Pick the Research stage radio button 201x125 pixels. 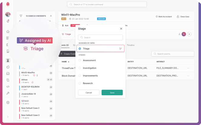(80, 83)
